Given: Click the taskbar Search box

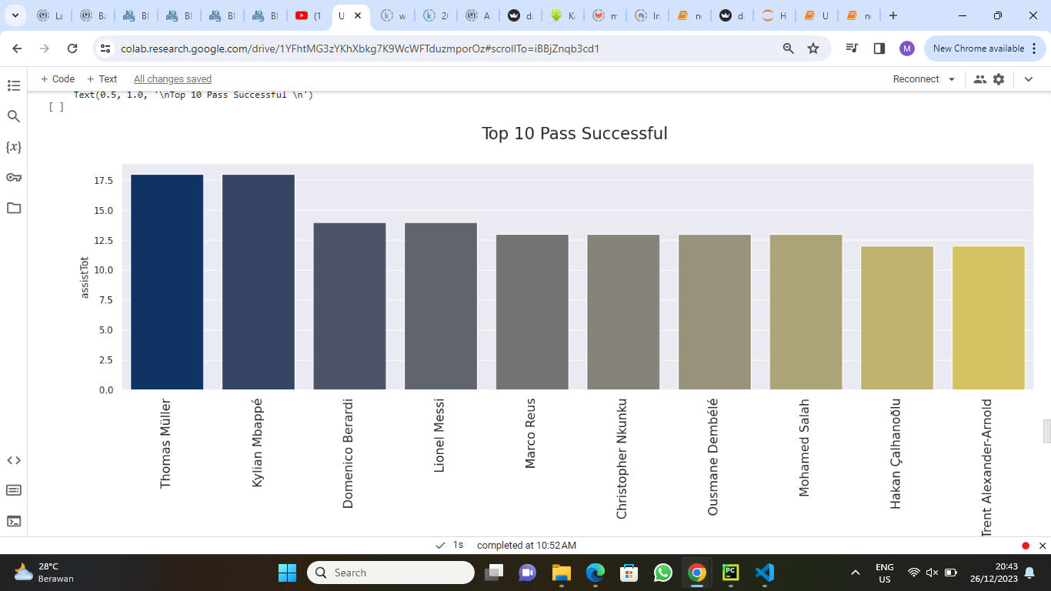Looking at the screenshot, I should pos(391,573).
